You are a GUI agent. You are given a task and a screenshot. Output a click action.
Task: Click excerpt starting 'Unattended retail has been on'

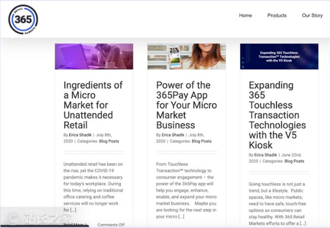[93, 187]
